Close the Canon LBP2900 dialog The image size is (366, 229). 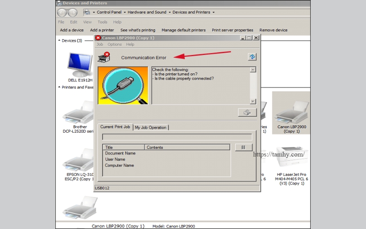(x=256, y=38)
